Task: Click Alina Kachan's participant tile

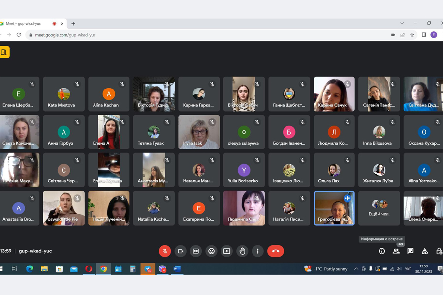Action: [x=109, y=94]
